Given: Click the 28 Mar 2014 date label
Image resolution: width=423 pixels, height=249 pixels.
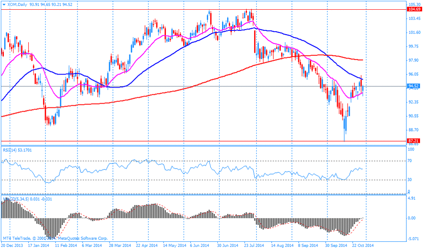Looking at the screenshot, I should coord(120,246).
